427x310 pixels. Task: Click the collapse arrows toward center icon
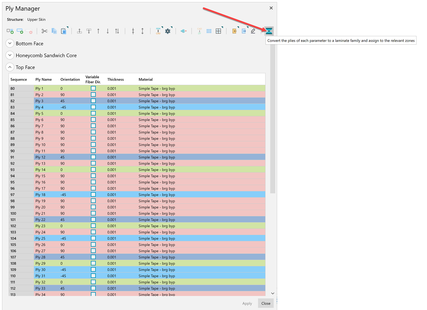click(133, 31)
